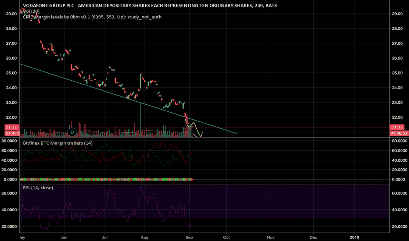409x241 pixels.
Task: Open the CME Margin levels indicator legend
Action: pos(92,17)
